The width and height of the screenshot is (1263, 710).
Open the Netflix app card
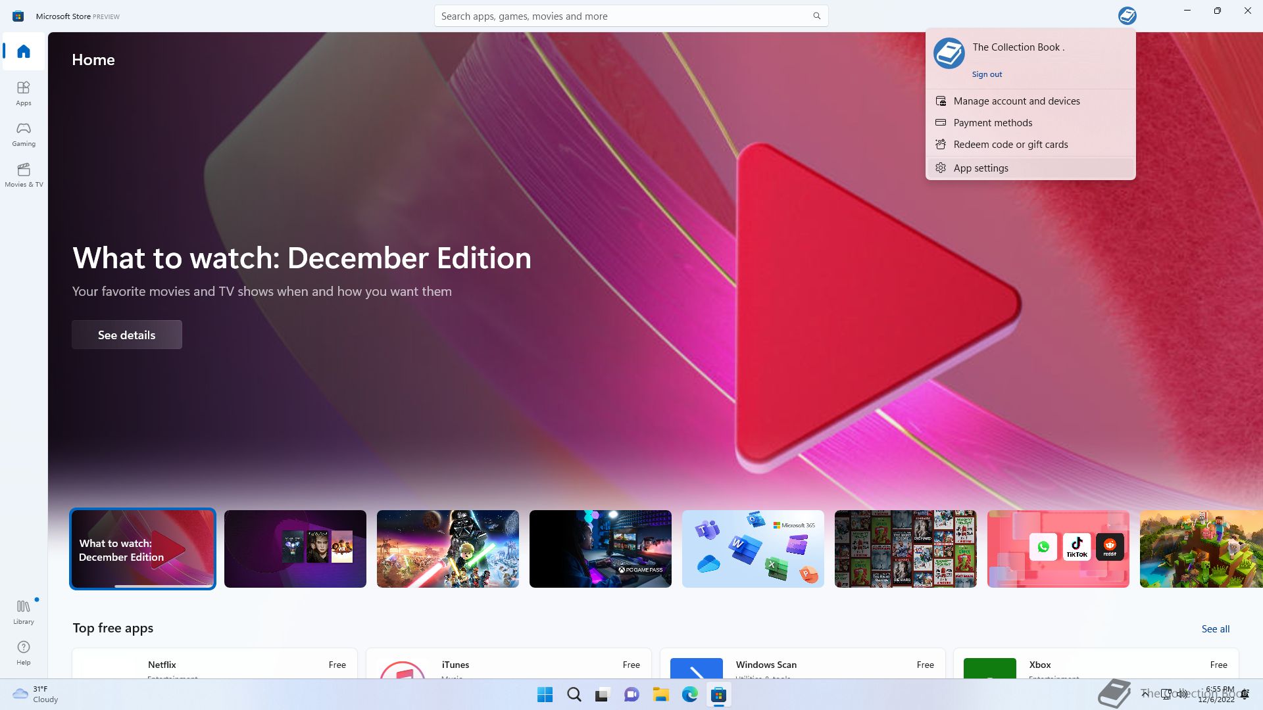coord(214,663)
